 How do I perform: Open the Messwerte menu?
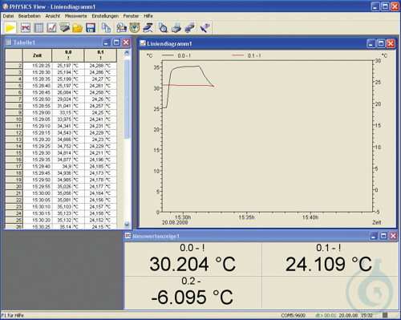click(x=76, y=16)
